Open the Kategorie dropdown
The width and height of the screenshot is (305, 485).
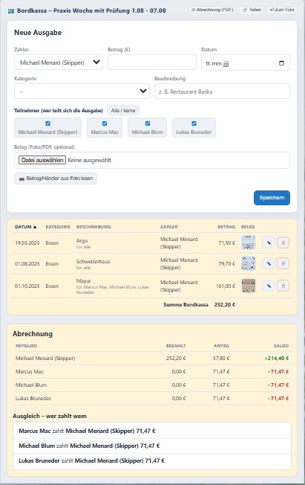(x=82, y=91)
